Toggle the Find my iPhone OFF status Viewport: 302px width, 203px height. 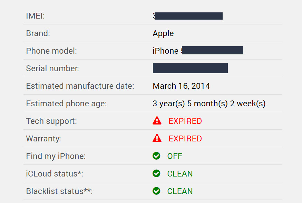tap(175, 156)
